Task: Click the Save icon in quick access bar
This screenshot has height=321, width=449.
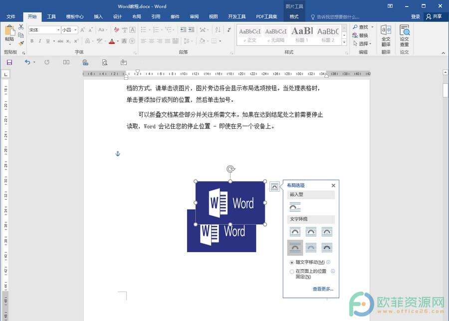Action: (x=9, y=62)
